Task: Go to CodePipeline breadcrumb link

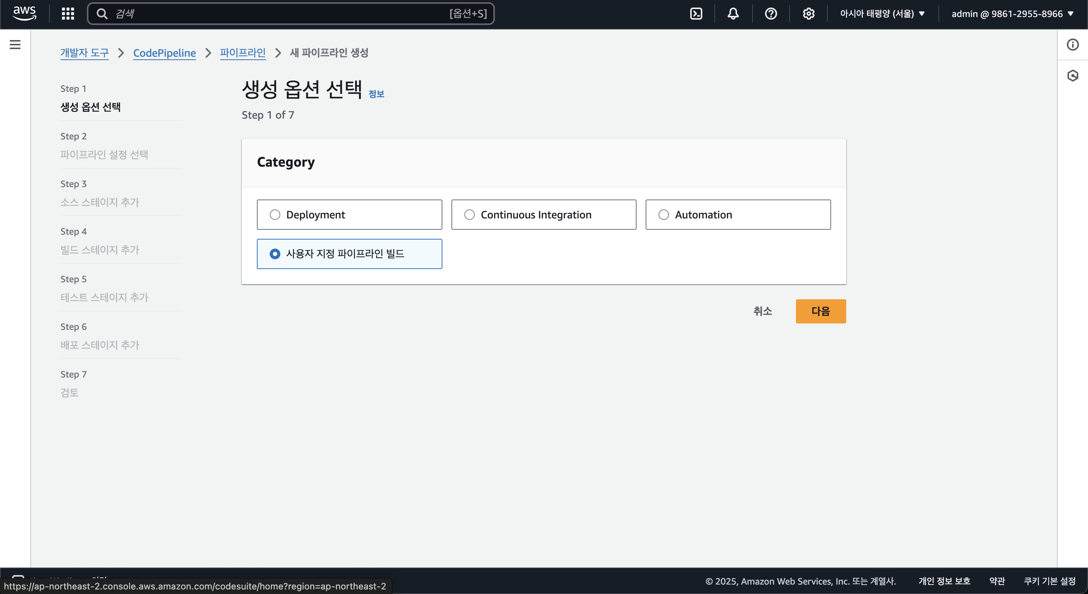Action: [164, 53]
